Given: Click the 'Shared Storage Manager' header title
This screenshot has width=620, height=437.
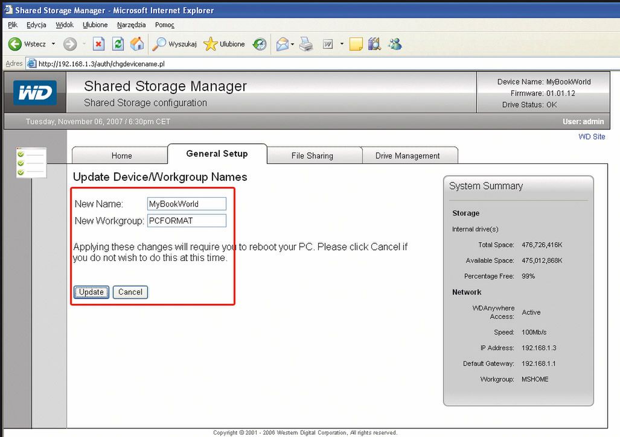Looking at the screenshot, I should pos(165,86).
